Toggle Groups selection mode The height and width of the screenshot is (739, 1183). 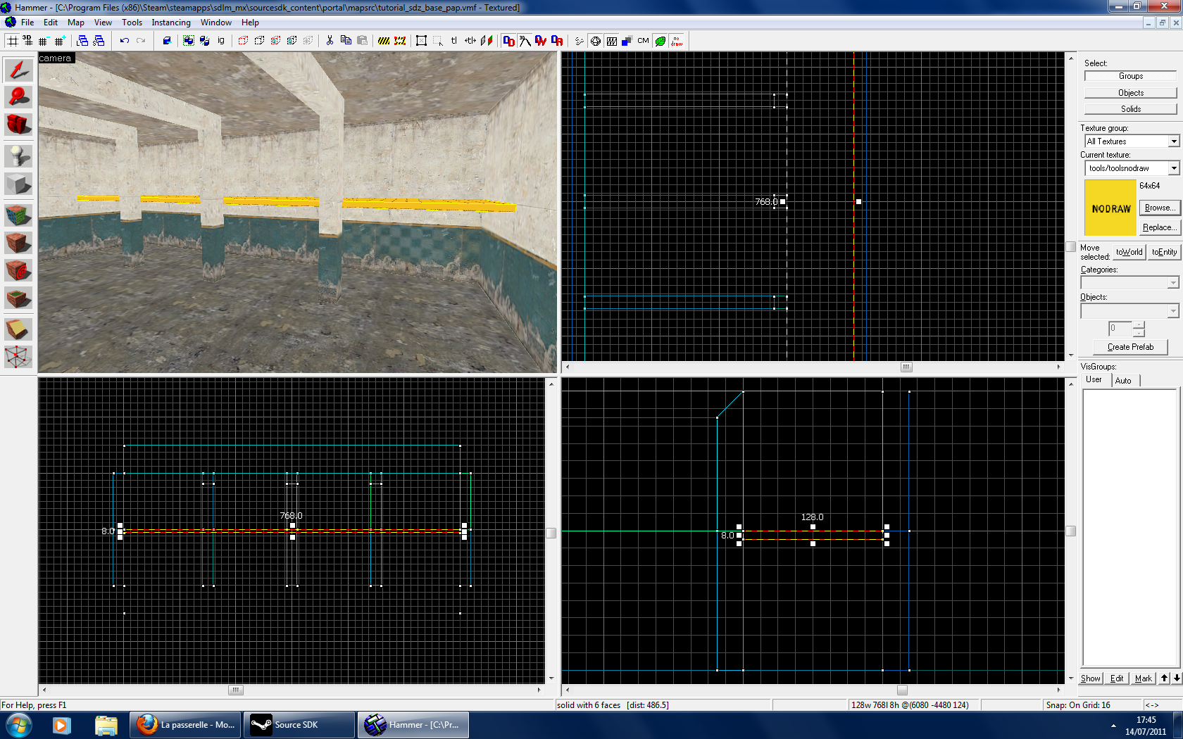pos(1130,76)
